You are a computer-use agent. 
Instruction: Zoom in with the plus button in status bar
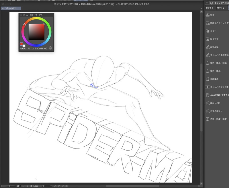27,186
